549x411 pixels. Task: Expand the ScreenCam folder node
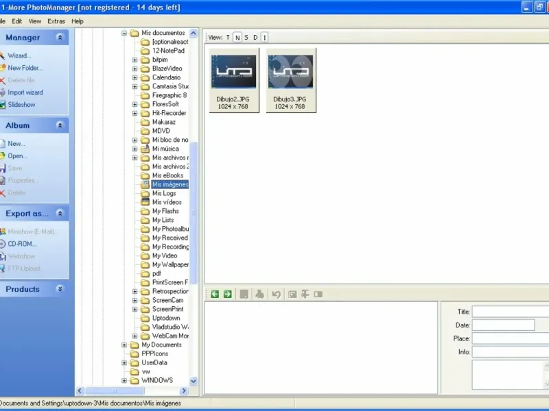[135, 300]
